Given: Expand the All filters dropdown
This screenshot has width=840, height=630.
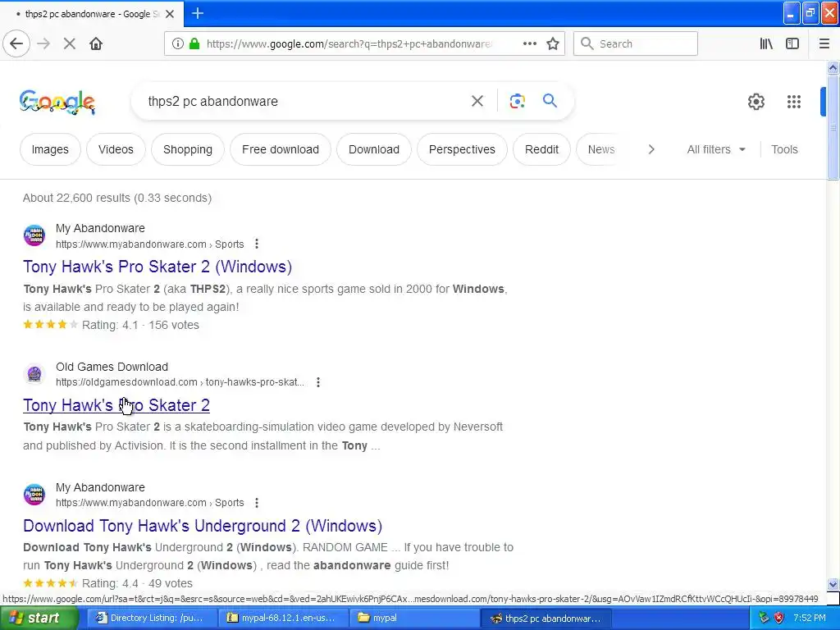Looking at the screenshot, I should (x=716, y=149).
